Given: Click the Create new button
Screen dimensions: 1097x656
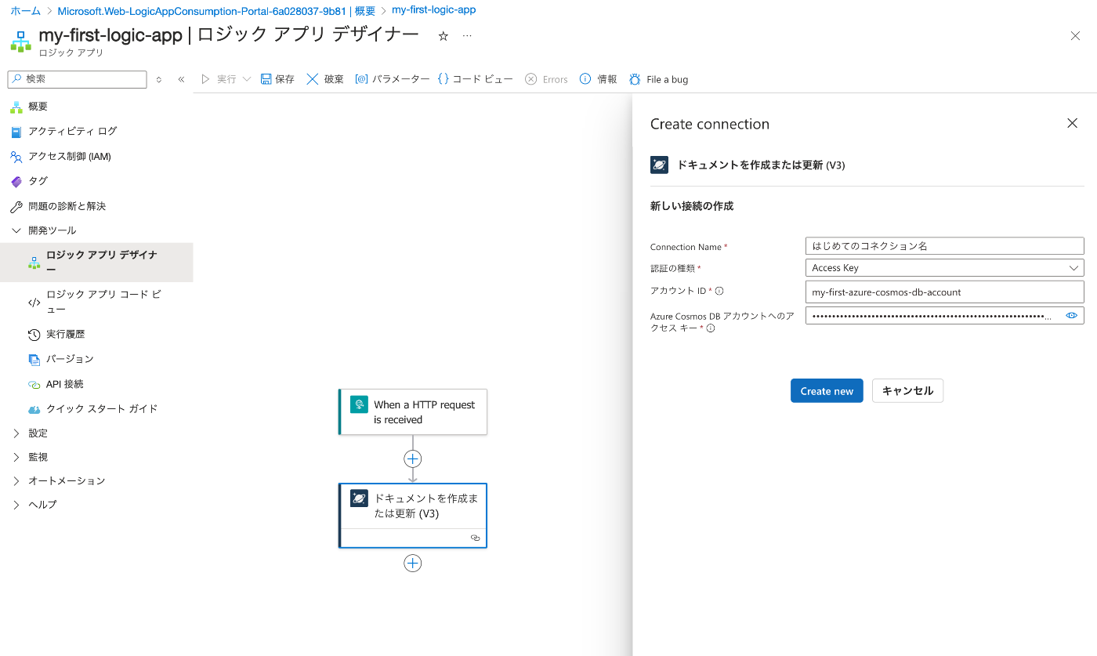Looking at the screenshot, I should (x=827, y=391).
